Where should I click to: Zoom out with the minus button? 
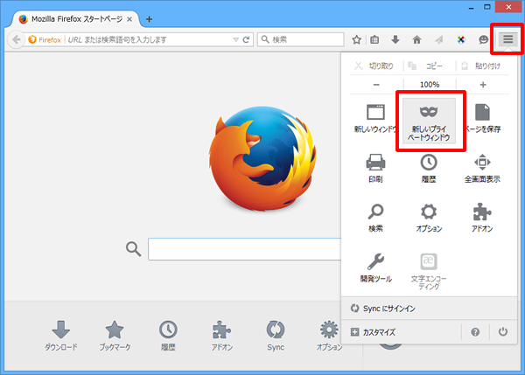pos(376,85)
